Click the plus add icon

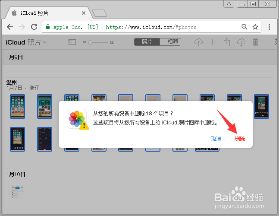[x=213, y=42]
